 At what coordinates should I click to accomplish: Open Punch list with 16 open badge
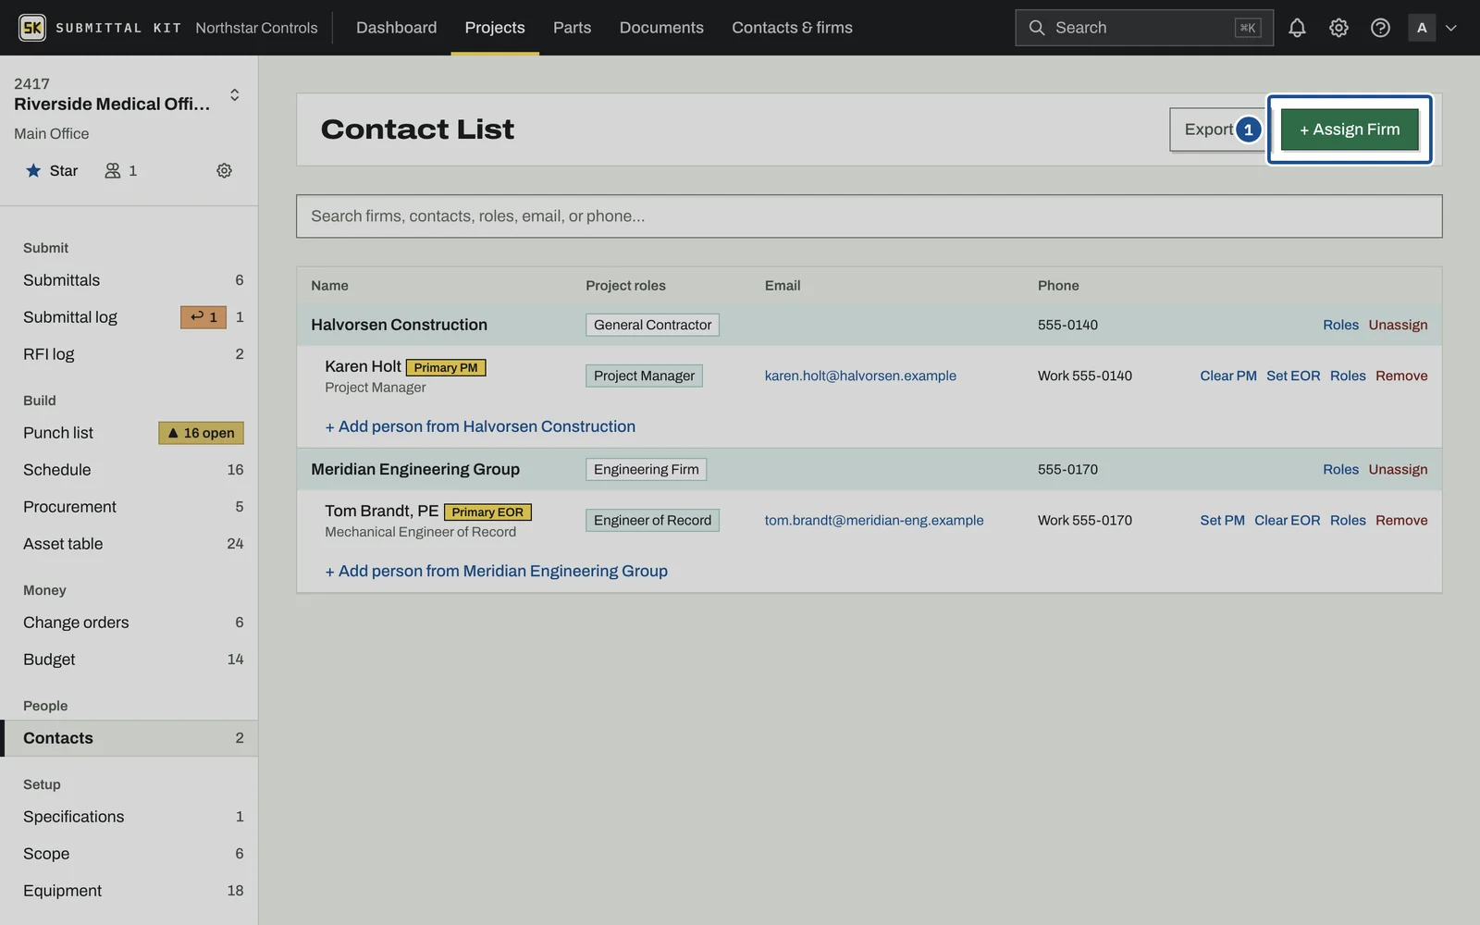click(129, 433)
